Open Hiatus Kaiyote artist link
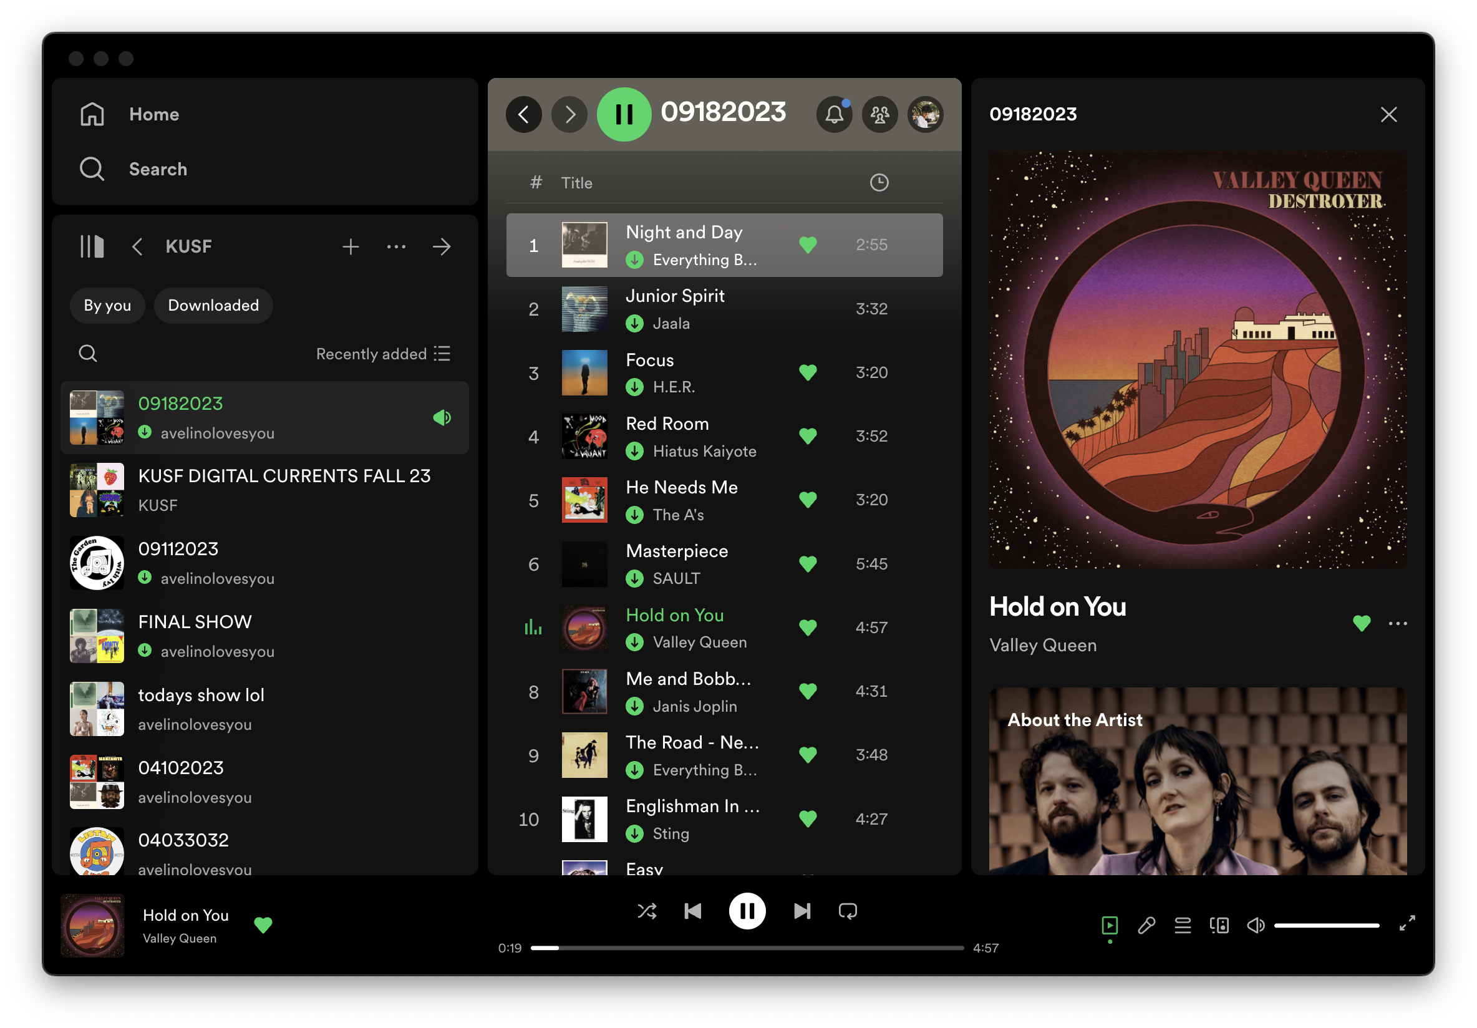1477x1028 pixels. (704, 452)
